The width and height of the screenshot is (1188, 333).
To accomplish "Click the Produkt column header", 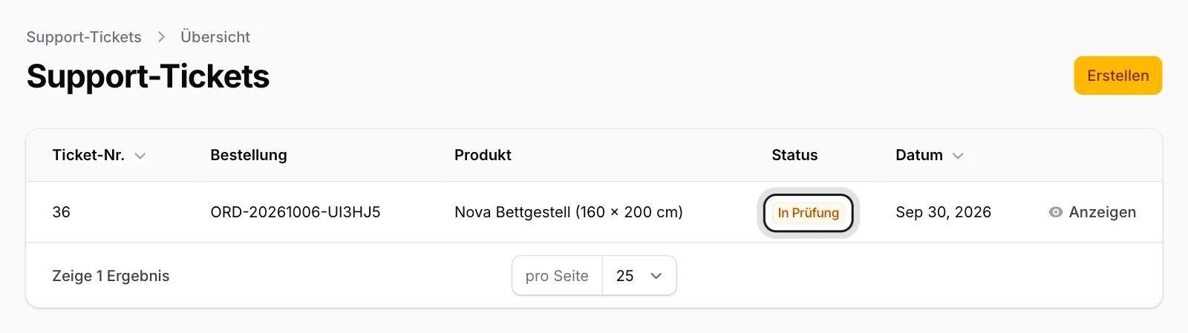I will pos(483,155).
